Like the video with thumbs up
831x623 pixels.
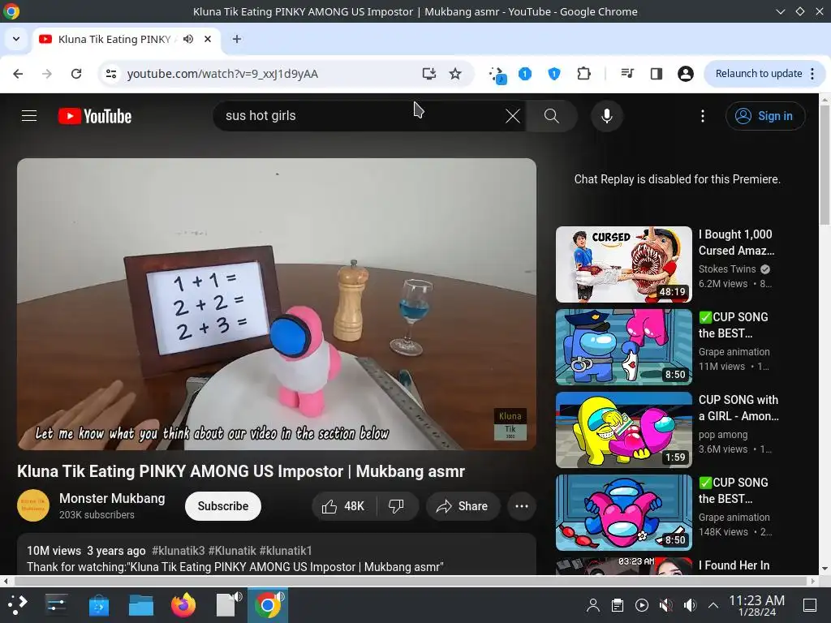(344, 506)
